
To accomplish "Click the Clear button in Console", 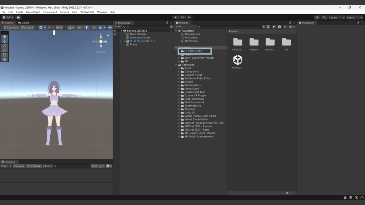I will tap(4, 166).
